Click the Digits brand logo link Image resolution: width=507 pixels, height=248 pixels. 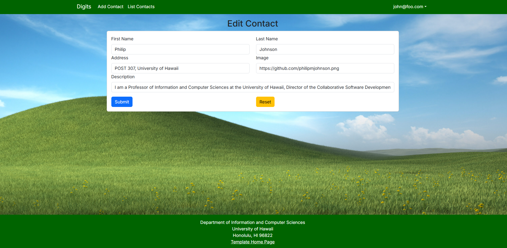[84, 6]
